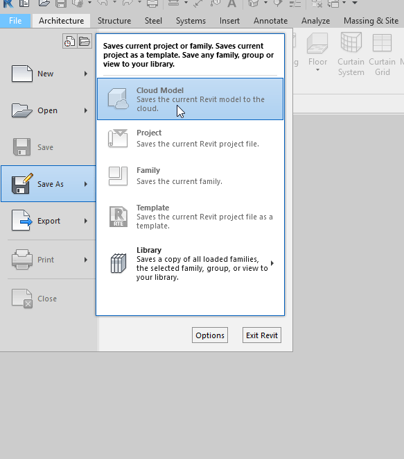Open the Floor tool dropdown arrow

(x=317, y=70)
